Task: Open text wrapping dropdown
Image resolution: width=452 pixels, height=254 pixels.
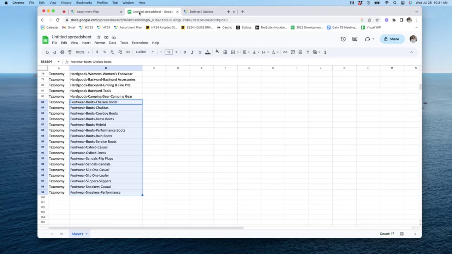Action: (265, 52)
